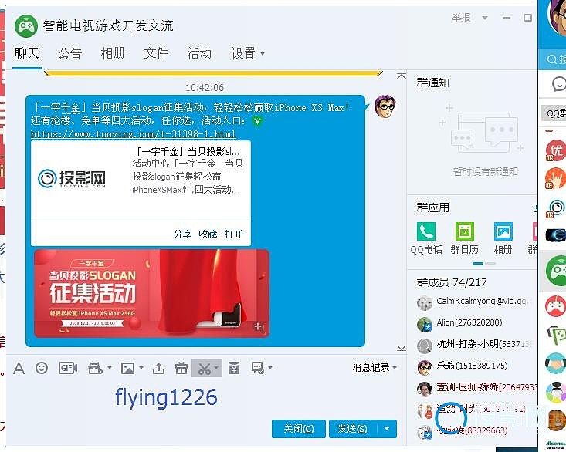566x452 pixels.
Task: Click the scroll down arrow of chat area
Action: pyautogui.click(x=401, y=348)
